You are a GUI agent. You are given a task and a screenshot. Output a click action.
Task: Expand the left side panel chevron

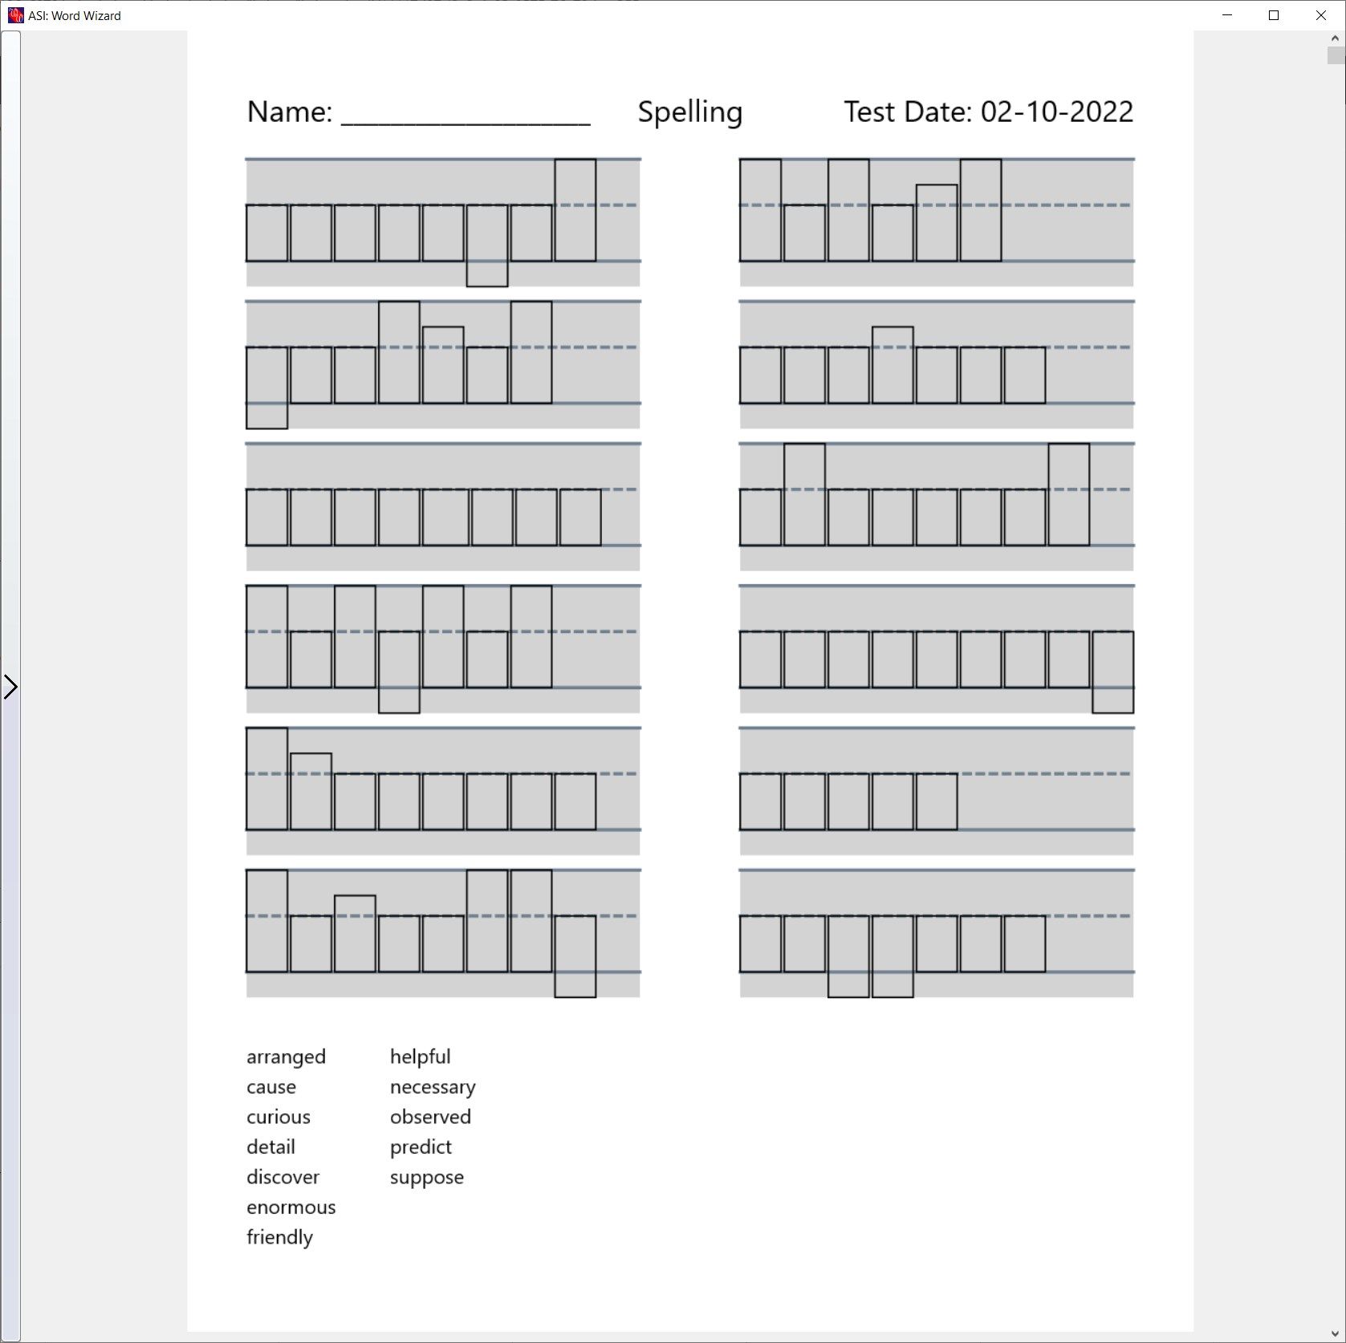tap(10, 687)
